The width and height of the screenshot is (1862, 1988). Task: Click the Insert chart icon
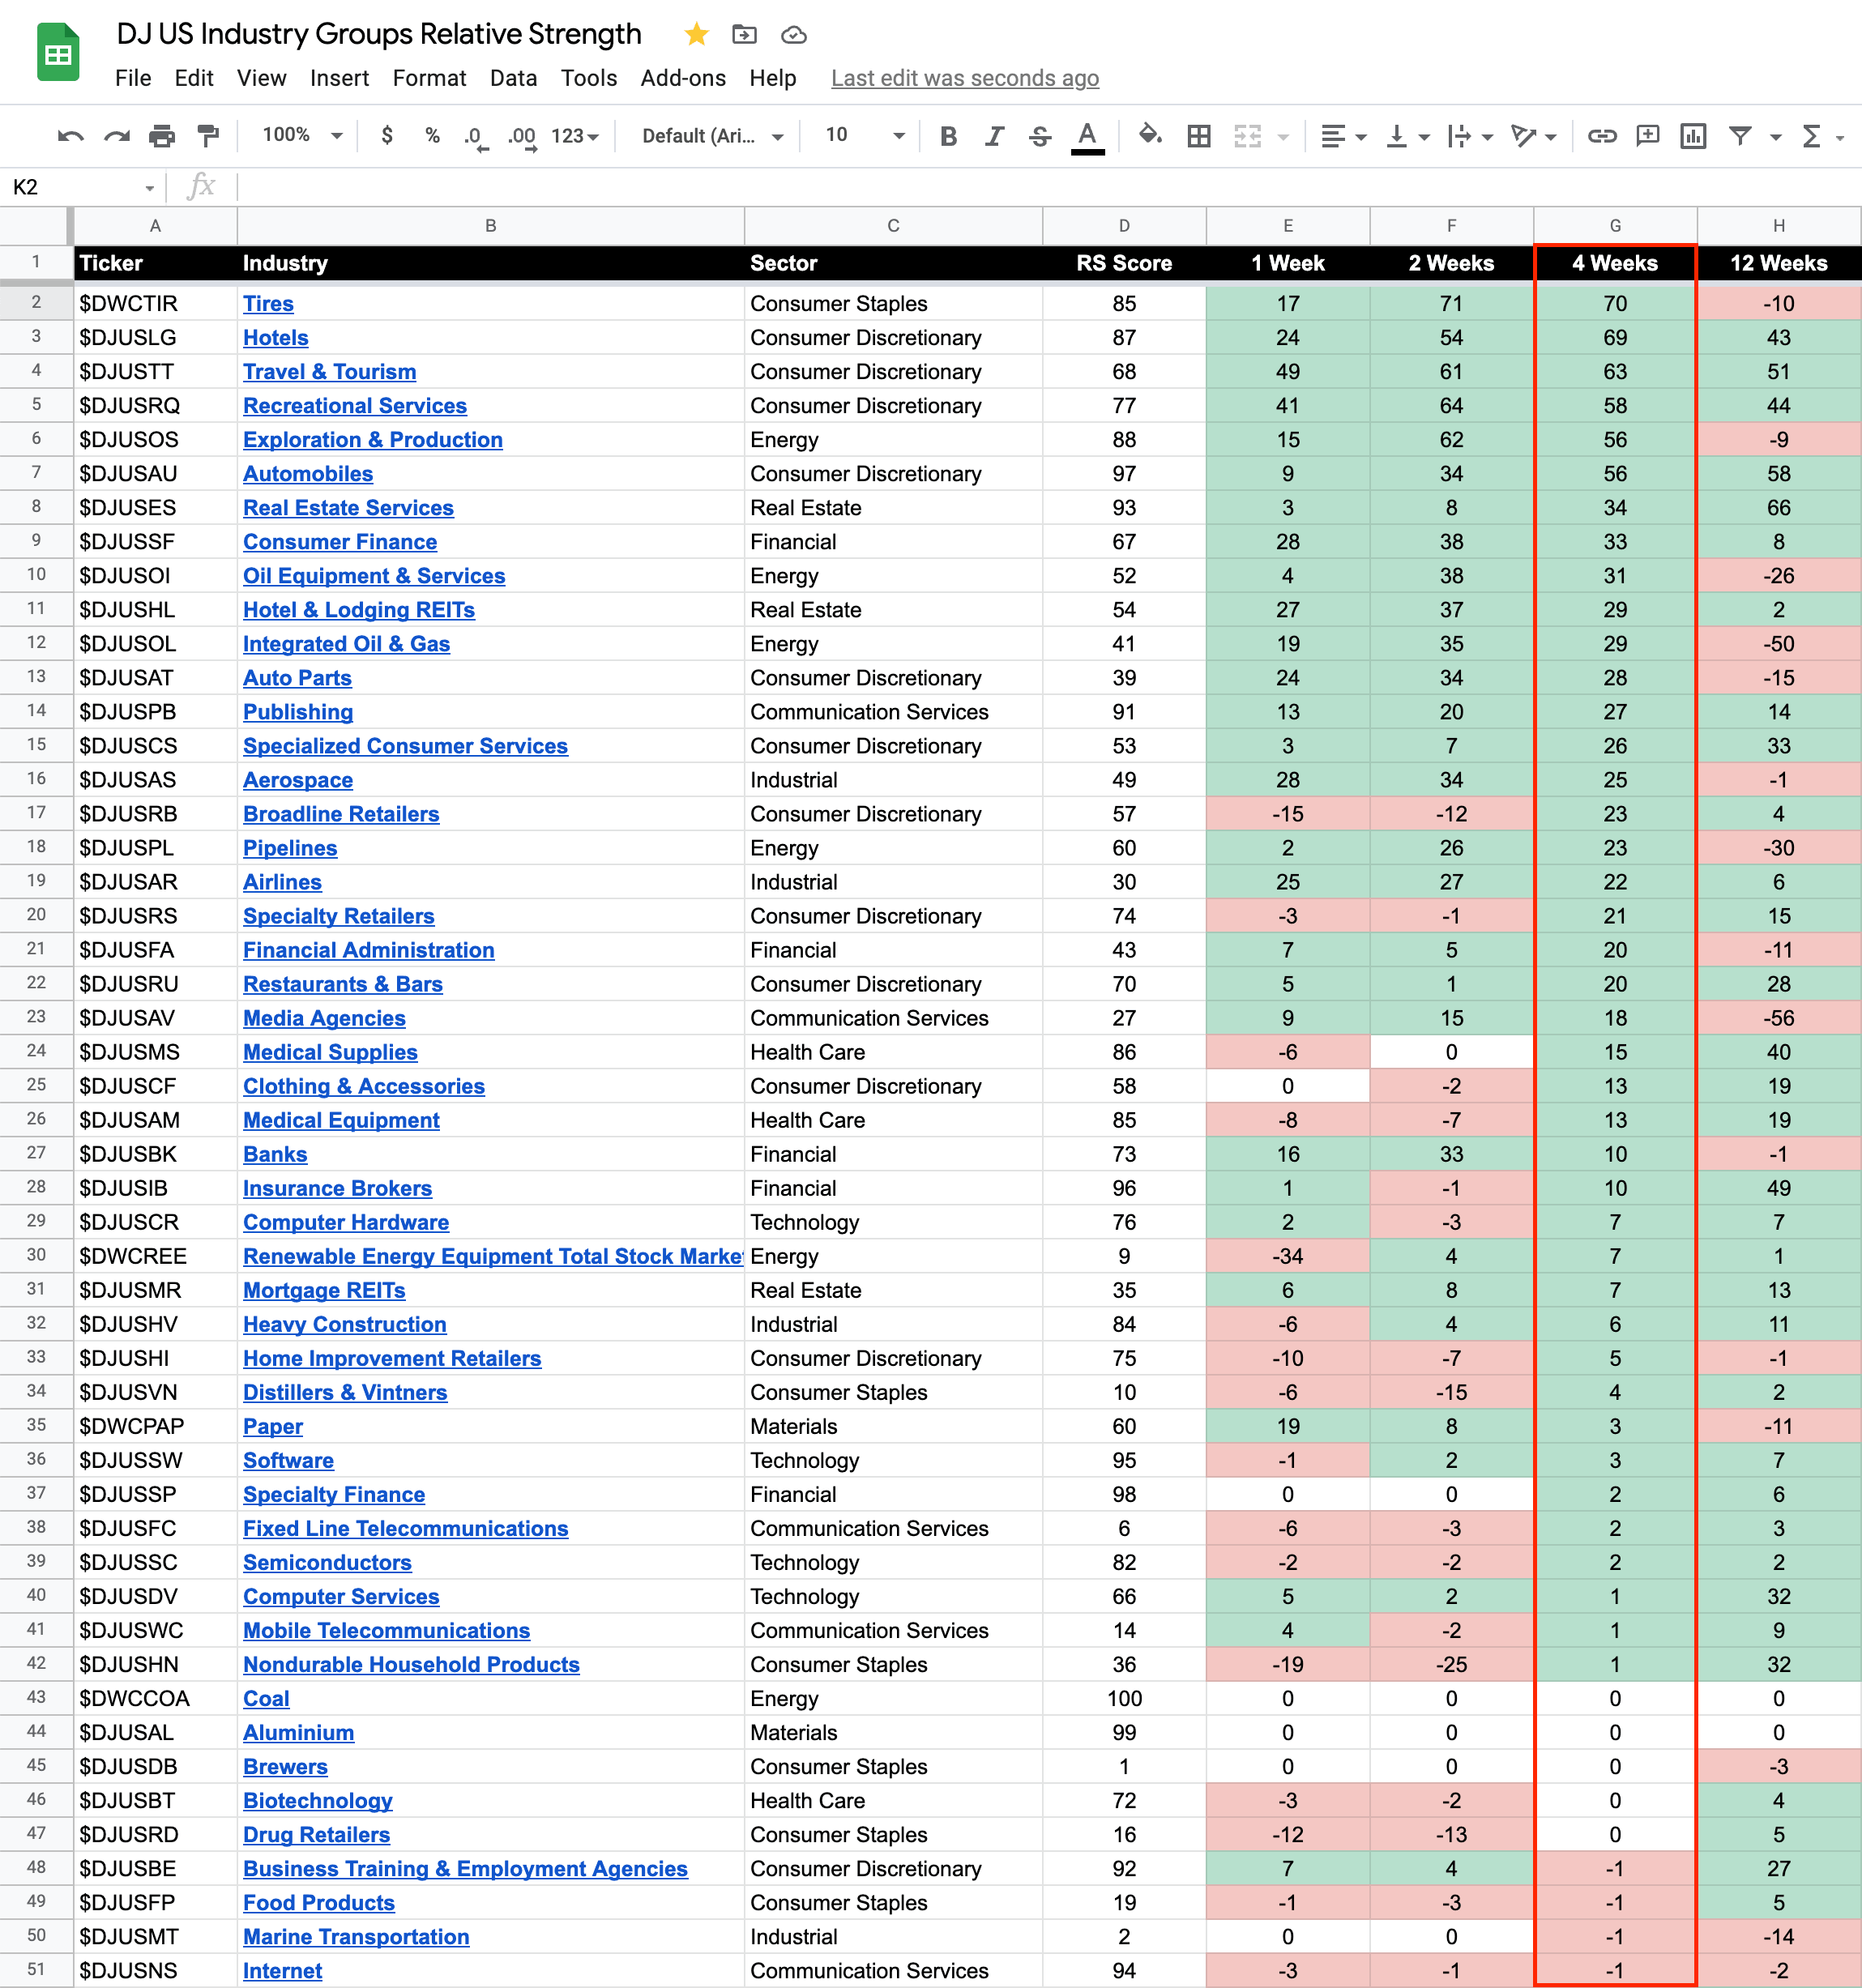click(1693, 136)
